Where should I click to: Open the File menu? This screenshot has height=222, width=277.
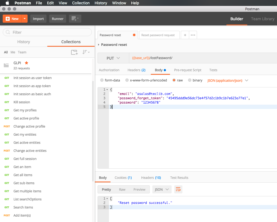(x=39, y=3)
